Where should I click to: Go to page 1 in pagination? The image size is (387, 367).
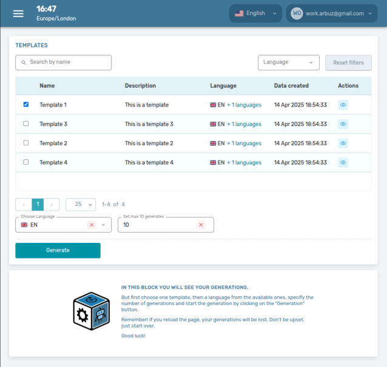coord(38,205)
